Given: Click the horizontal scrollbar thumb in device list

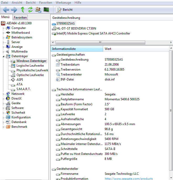Looking at the screenshot, I should 100,43.
